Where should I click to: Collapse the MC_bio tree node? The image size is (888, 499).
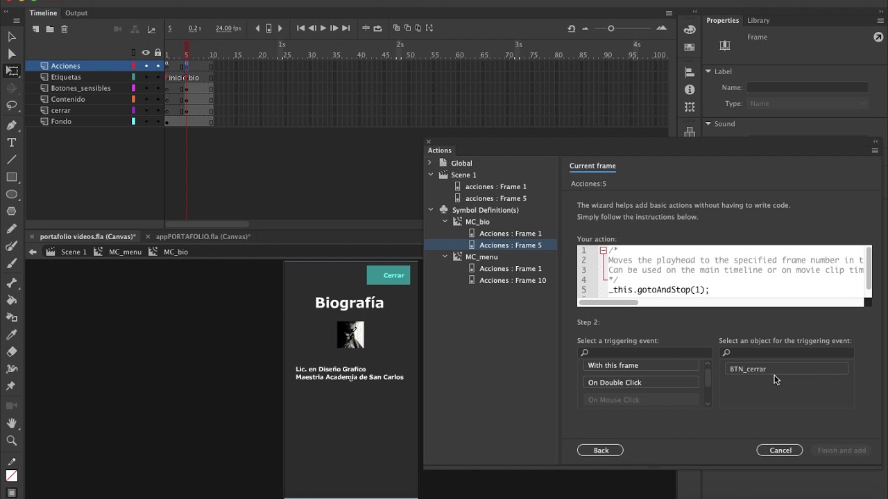tap(445, 222)
